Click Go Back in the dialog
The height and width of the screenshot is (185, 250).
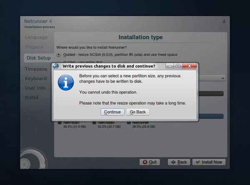[x=137, y=112]
